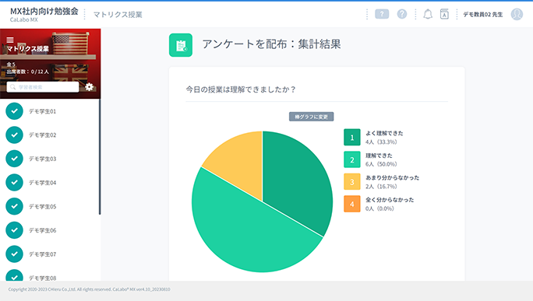The image size is (533, 301).
Task: Click the yellow legend swatch 3
Action: pyautogui.click(x=351, y=181)
